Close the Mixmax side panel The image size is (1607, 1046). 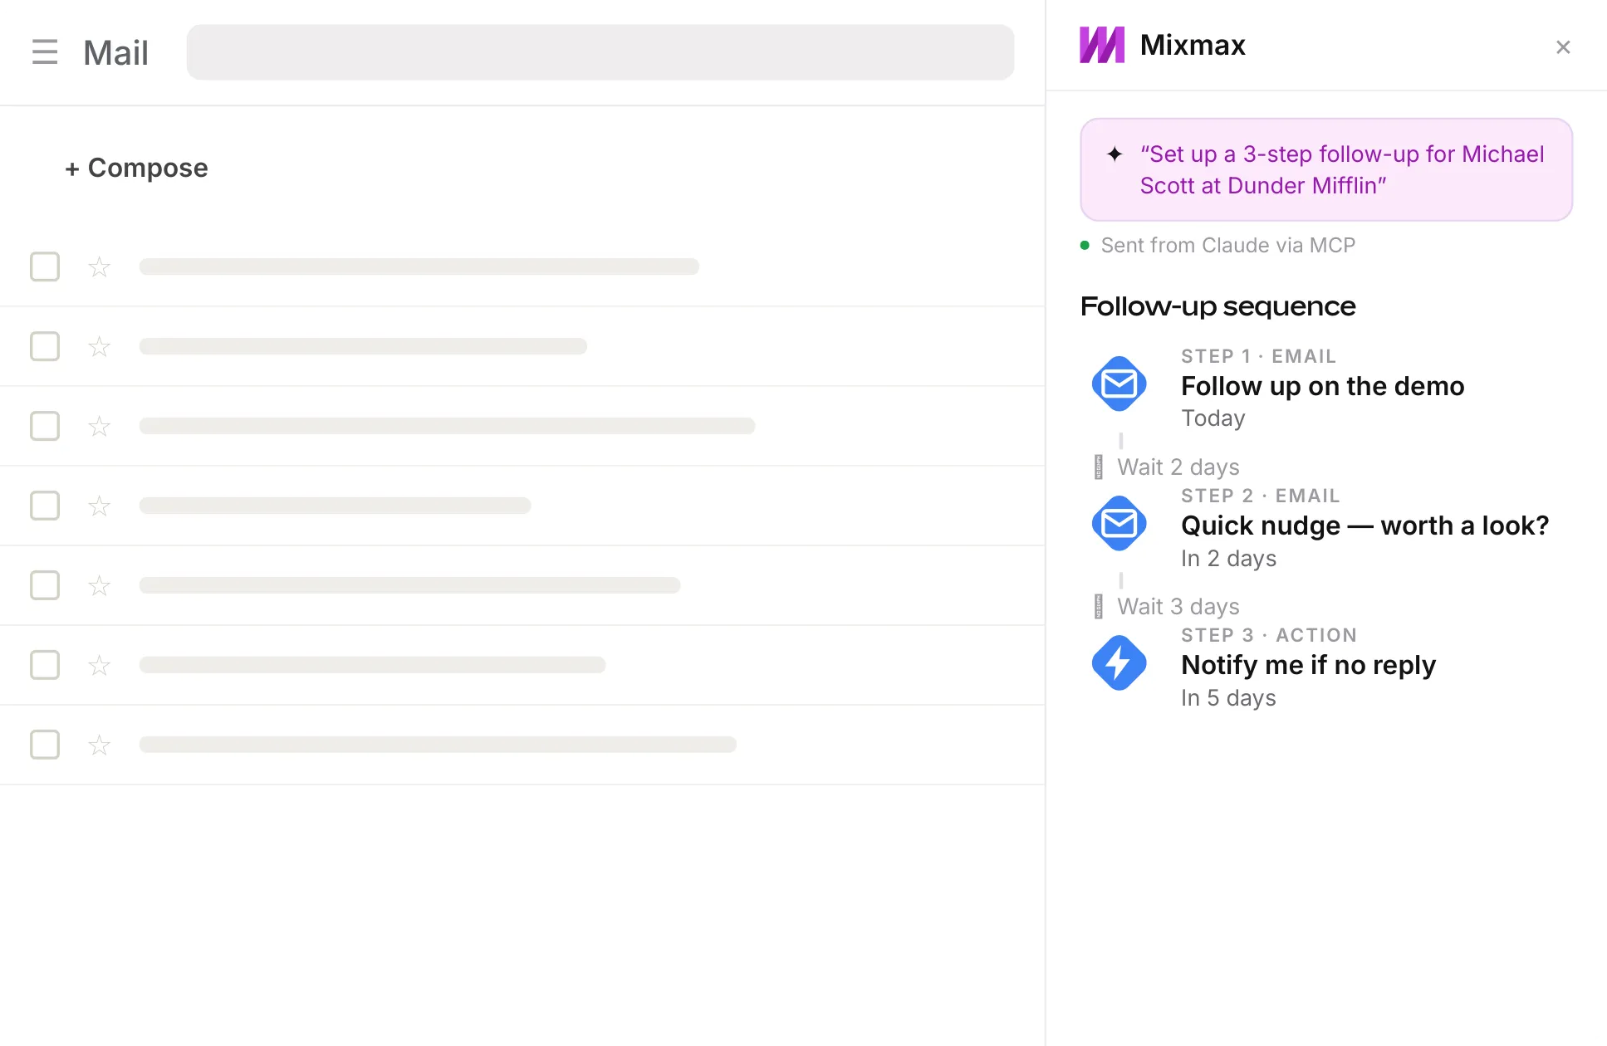click(1563, 47)
